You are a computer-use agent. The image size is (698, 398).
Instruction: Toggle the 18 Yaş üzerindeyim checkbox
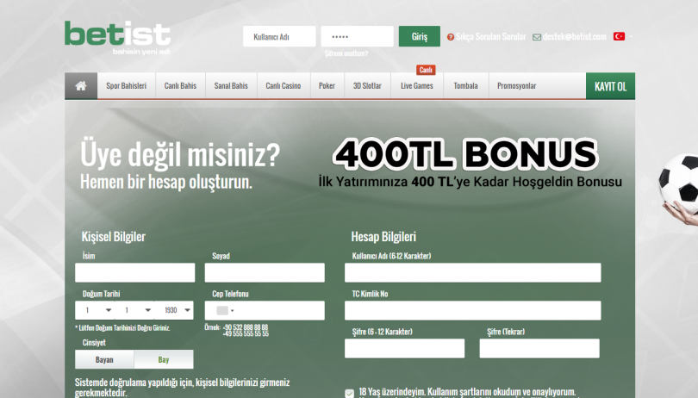click(x=350, y=394)
